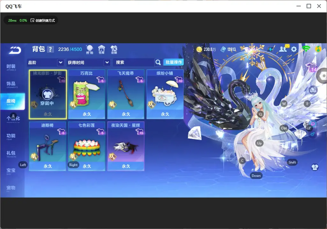The height and width of the screenshot is (229, 327).
Task: Open the 仓库 warehouse icon
Action: 102,50
